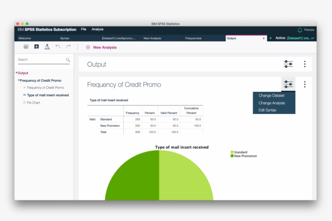Click the Cumulative Percent column header
The width and height of the screenshot is (332, 221).
(191, 111)
